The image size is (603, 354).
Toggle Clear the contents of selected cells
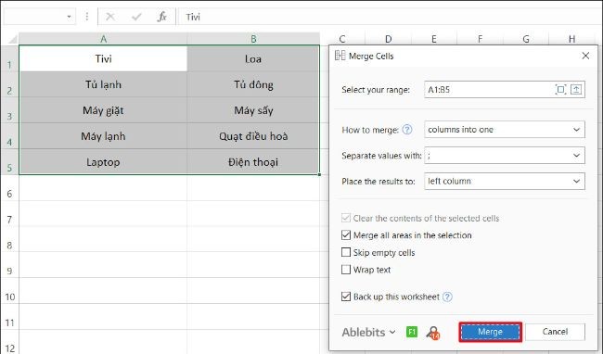pyautogui.click(x=346, y=218)
